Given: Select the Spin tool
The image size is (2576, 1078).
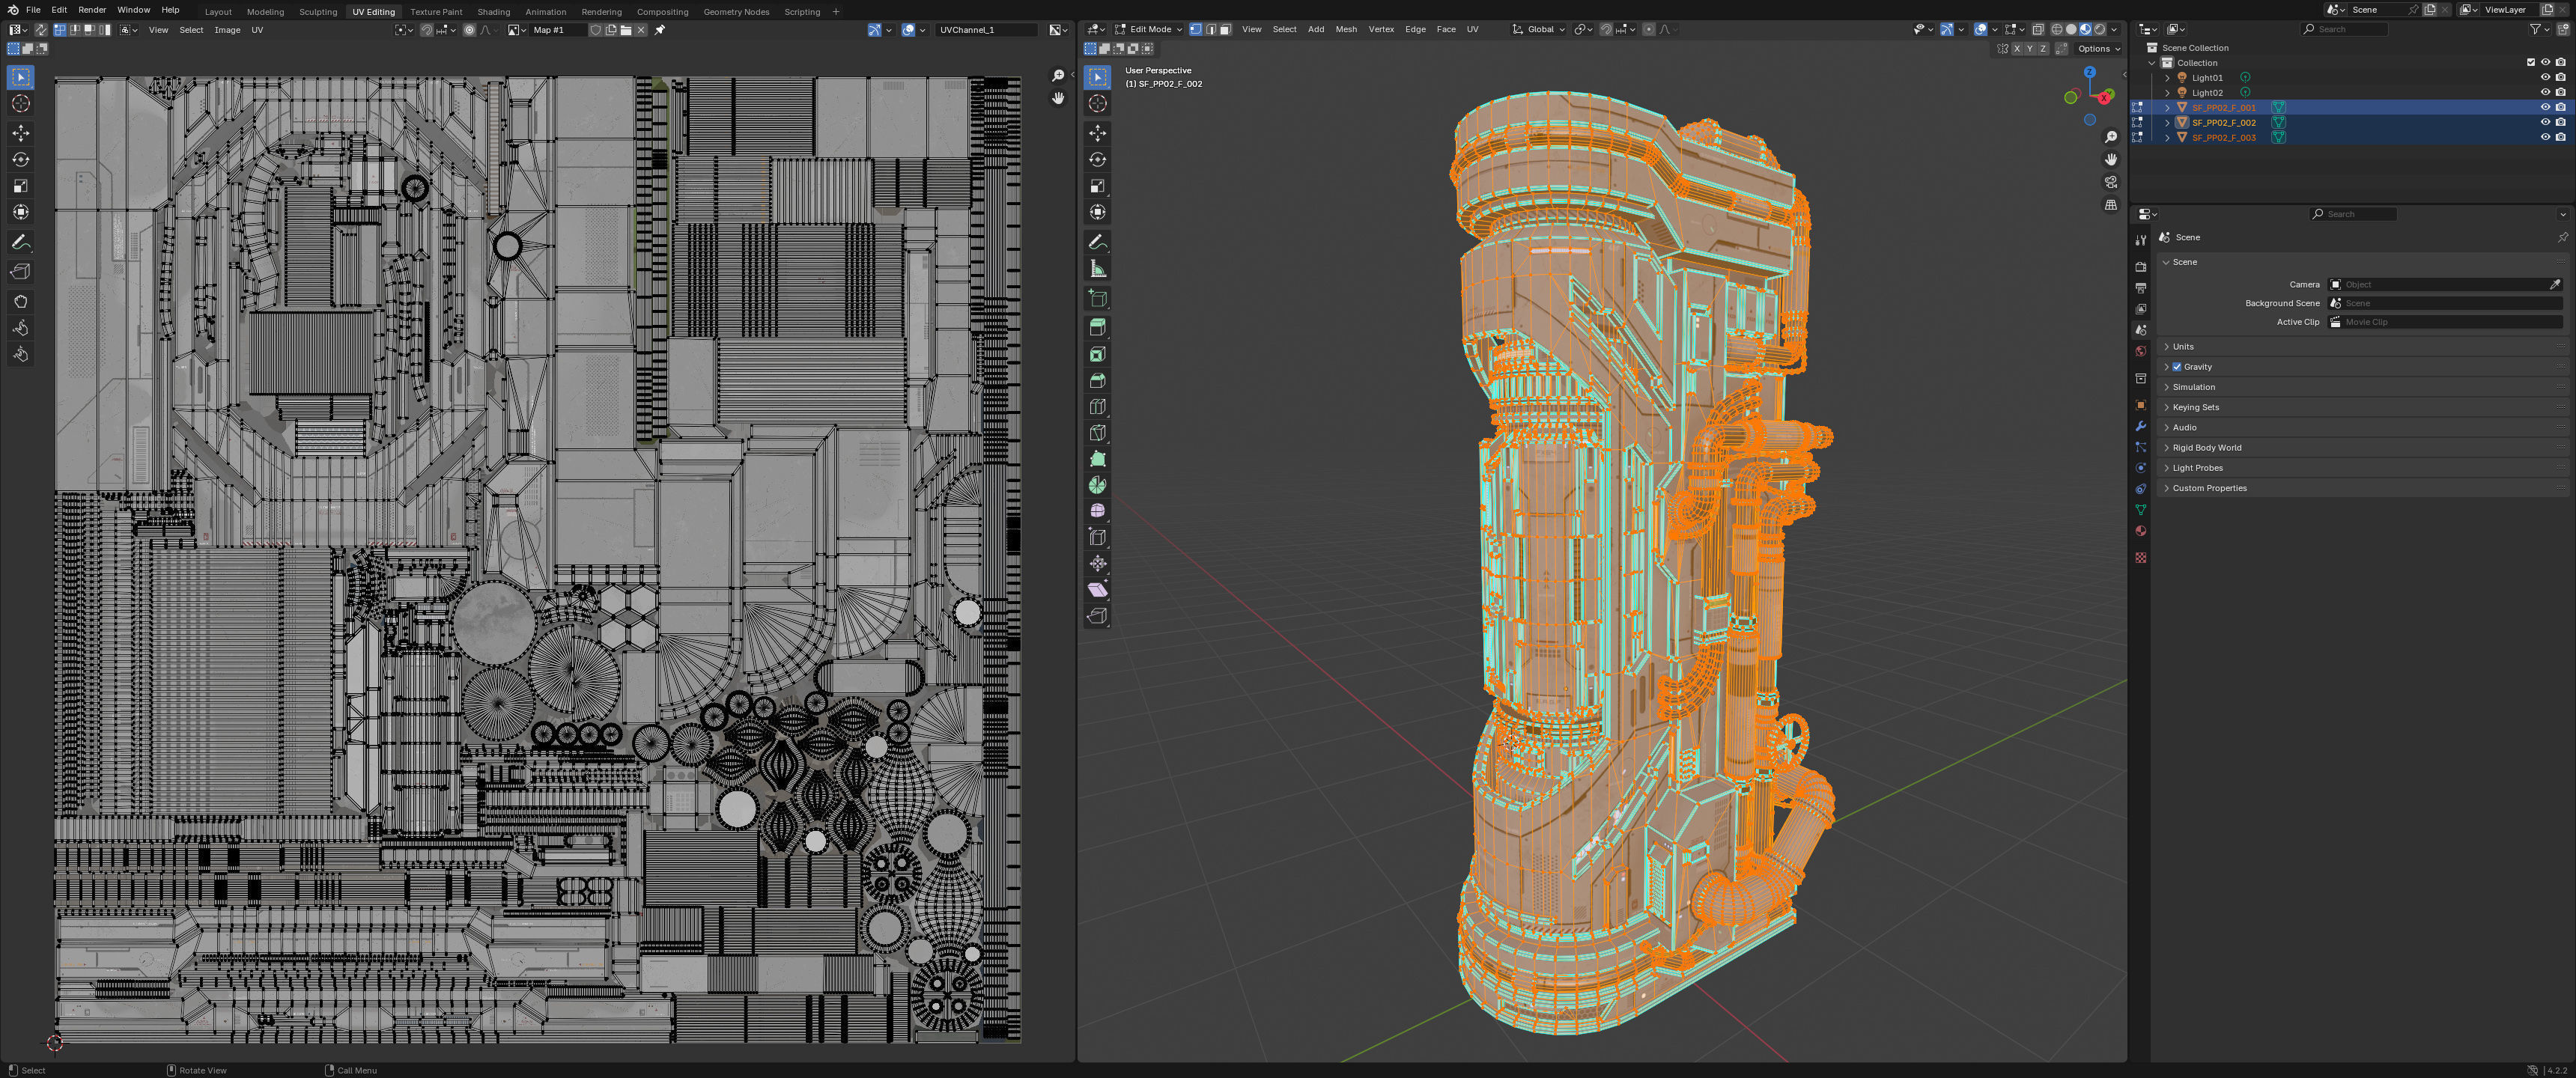Looking at the screenshot, I should click(1097, 485).
